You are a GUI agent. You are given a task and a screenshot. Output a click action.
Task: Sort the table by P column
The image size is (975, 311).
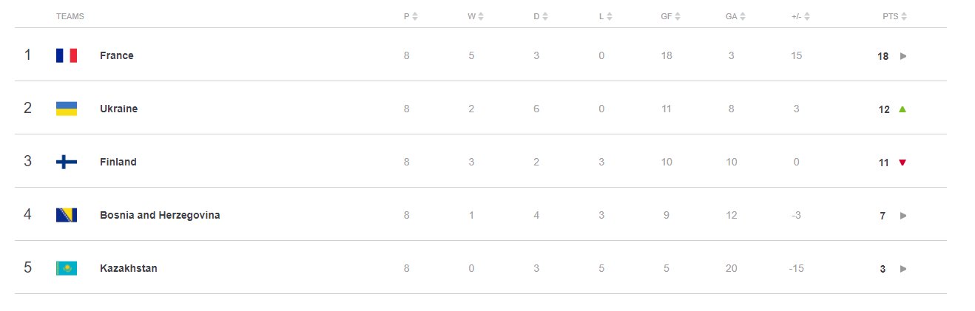tap(411, 16)
